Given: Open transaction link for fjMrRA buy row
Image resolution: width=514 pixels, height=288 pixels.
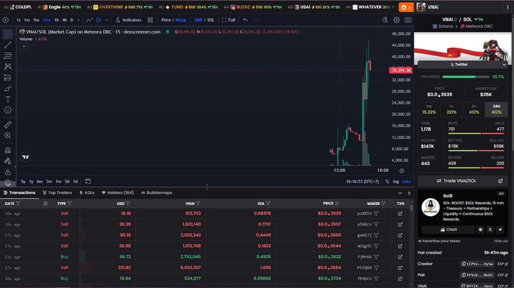Looking at the screenshot, I should click(x=400, y=257).
